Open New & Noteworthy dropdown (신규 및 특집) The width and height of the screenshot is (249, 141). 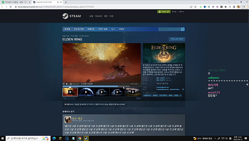point(79,29)
